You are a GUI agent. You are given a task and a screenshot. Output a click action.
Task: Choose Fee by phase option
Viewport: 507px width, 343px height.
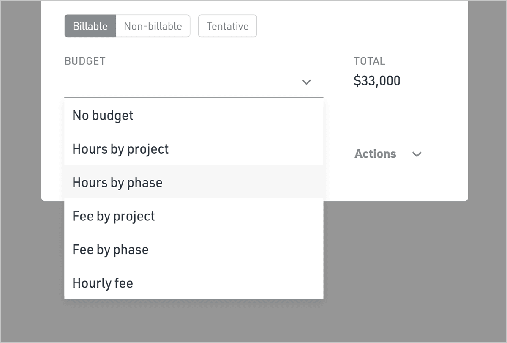coord(110,250)
